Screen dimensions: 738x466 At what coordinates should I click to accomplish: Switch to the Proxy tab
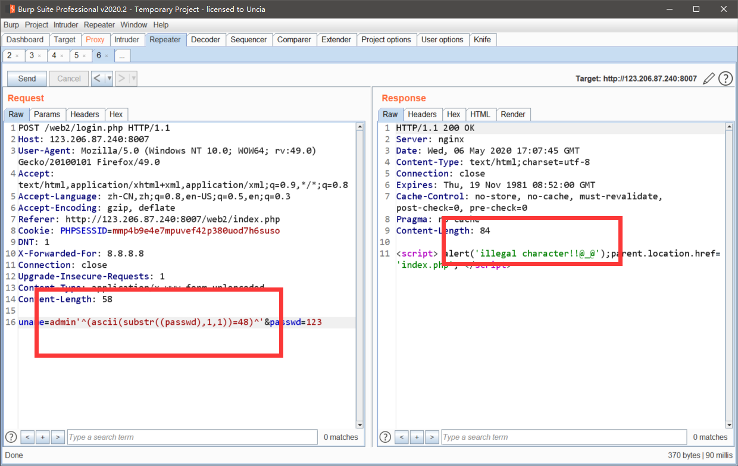[x=95, y=40]
